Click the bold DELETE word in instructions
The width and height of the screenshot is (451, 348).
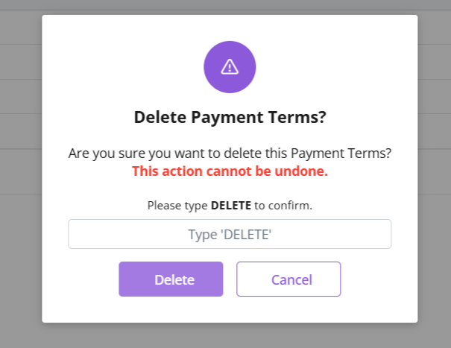pyautogui.click(x=230, y=205)
